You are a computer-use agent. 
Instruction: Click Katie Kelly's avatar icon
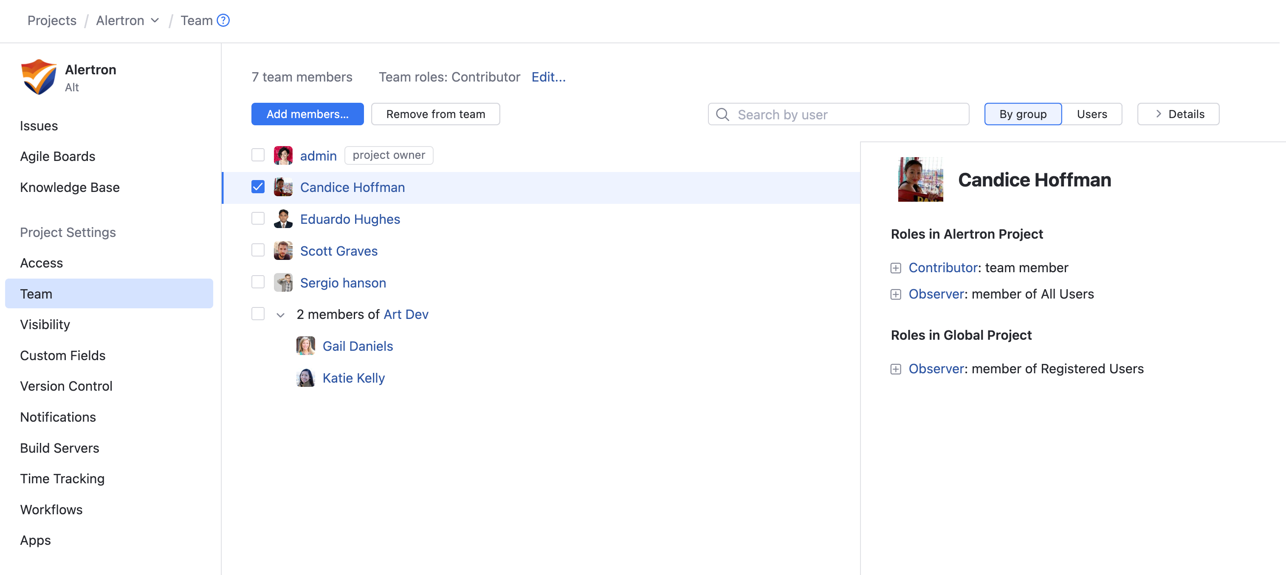(x=305, y=378)
